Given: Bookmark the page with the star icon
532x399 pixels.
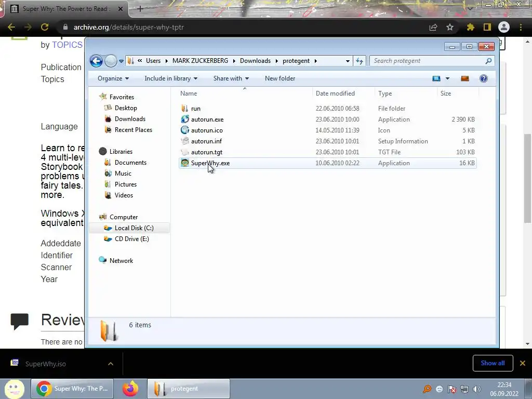Looking at the screenshot, I should [450, 27].
